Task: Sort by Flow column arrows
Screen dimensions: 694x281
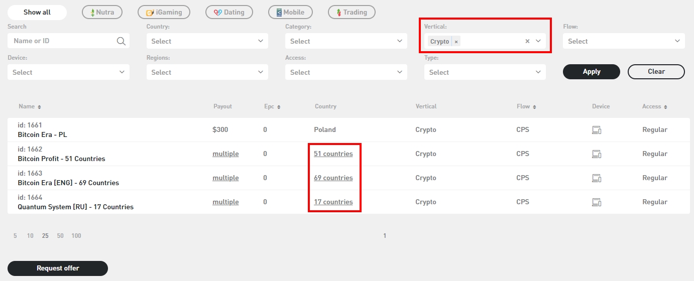Action: 534,107
